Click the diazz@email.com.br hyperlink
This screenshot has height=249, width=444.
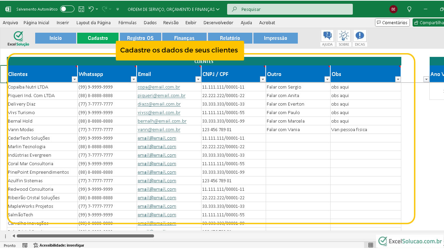coord(159,104)
